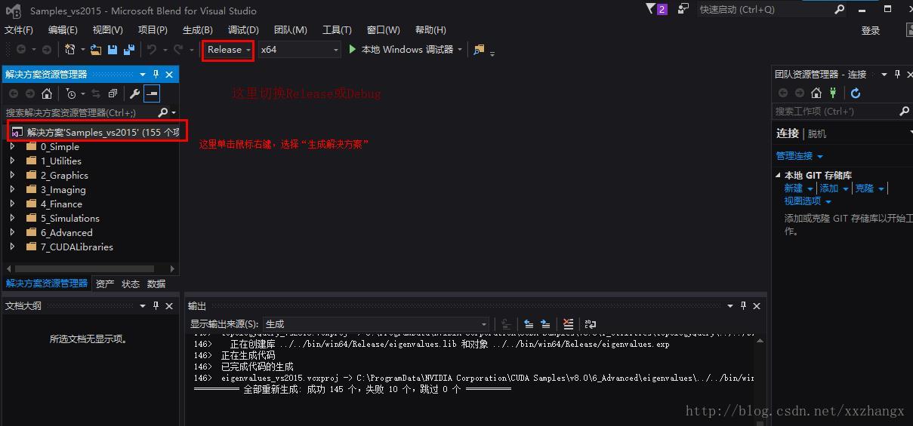Image resolution: width=913 pixels, height=426 pixels.
Task: Pin the 输出 panel with auto-hide icon
Action: tap(743, 306)
